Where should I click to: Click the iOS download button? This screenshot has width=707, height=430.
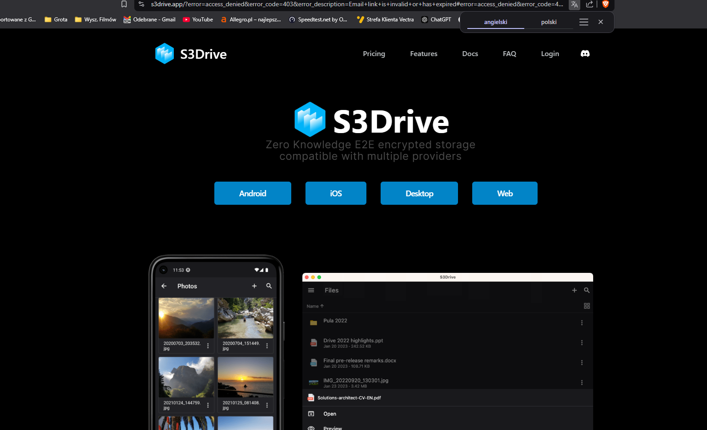[336, 193]
